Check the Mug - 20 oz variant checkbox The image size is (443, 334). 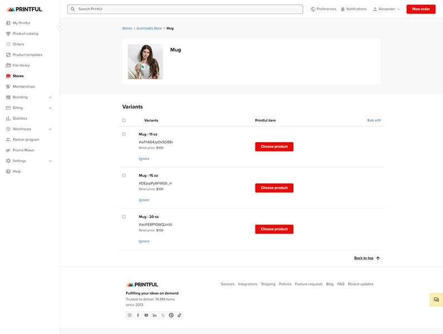(124, 217)
